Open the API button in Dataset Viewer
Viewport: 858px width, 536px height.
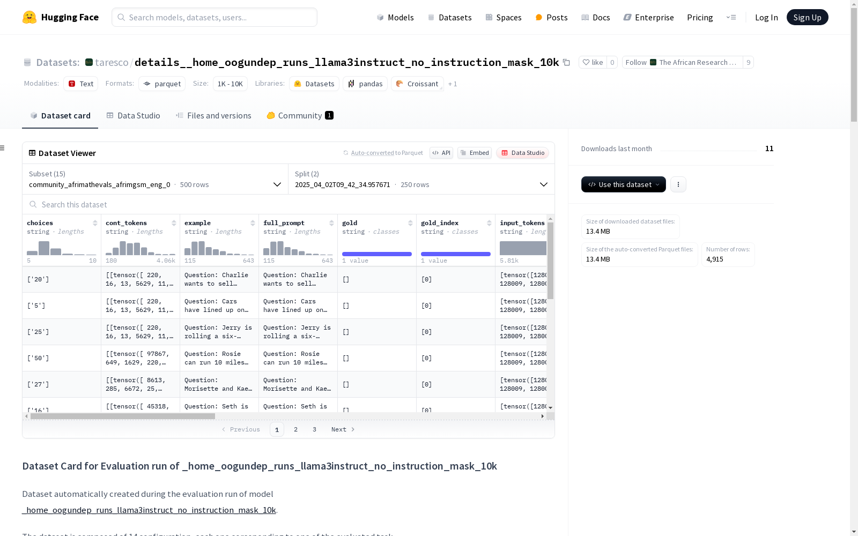tap(441, 153)
